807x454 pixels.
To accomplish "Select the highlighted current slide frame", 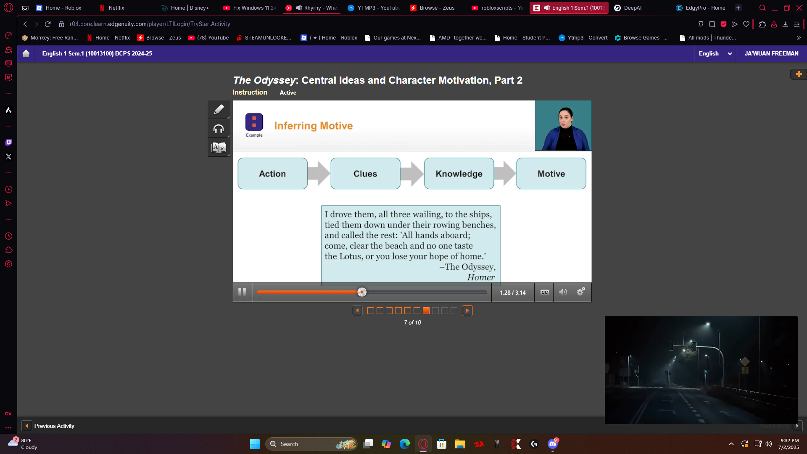I will 426,311.
